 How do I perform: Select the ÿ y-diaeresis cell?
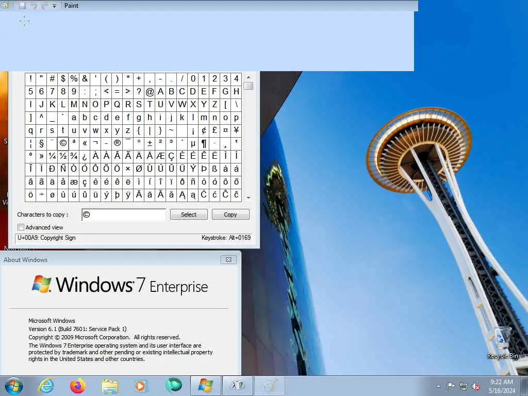pyautogui.click(x=128, y=194)
